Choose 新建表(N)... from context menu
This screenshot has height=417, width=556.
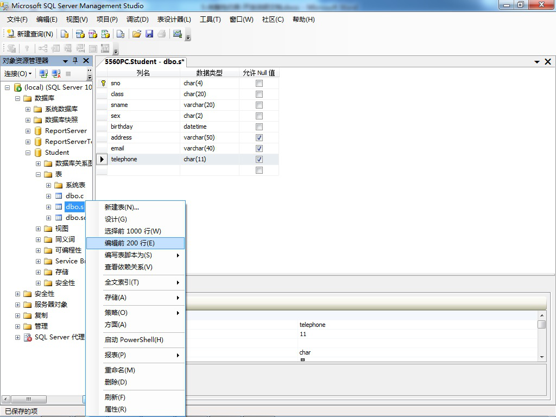pyautogui.click(x=135, y=207)
